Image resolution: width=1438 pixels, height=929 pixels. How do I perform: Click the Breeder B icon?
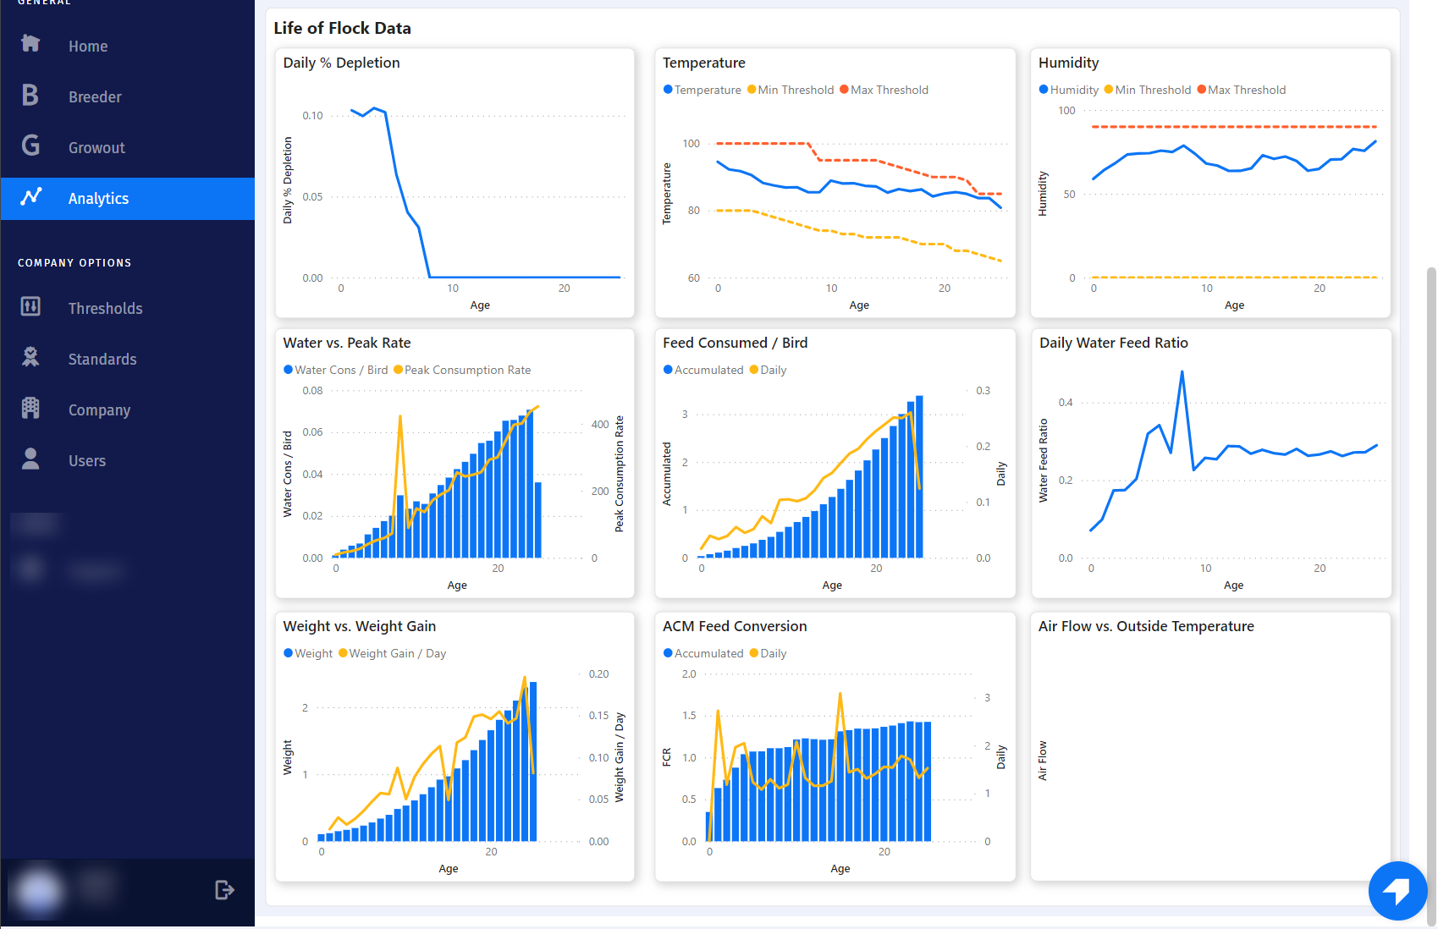click(30, 95)
